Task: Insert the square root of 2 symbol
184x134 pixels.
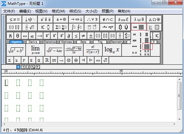Action: point(105,60)
